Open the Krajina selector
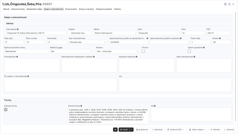Image resolution: width=238 pixels, height=134 pixels. point(80,33)
